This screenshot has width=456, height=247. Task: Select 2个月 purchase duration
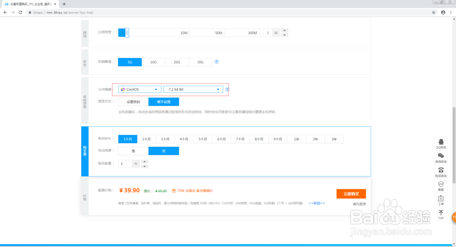click(146, 139)
